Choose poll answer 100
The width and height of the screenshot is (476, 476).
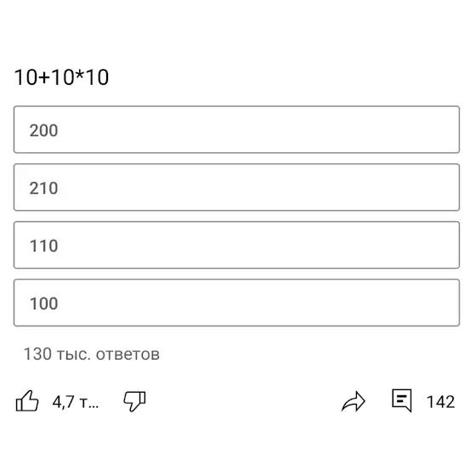236,303
